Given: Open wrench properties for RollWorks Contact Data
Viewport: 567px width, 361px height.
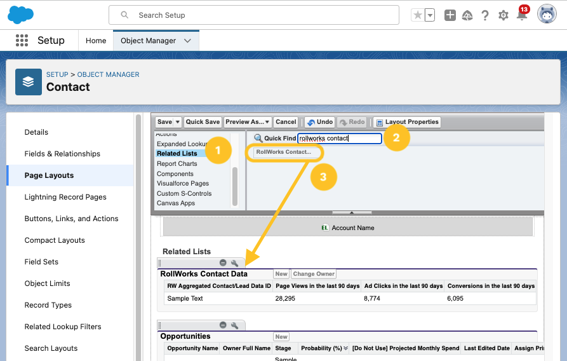Looking at the screenshot, I should (234, 263).
